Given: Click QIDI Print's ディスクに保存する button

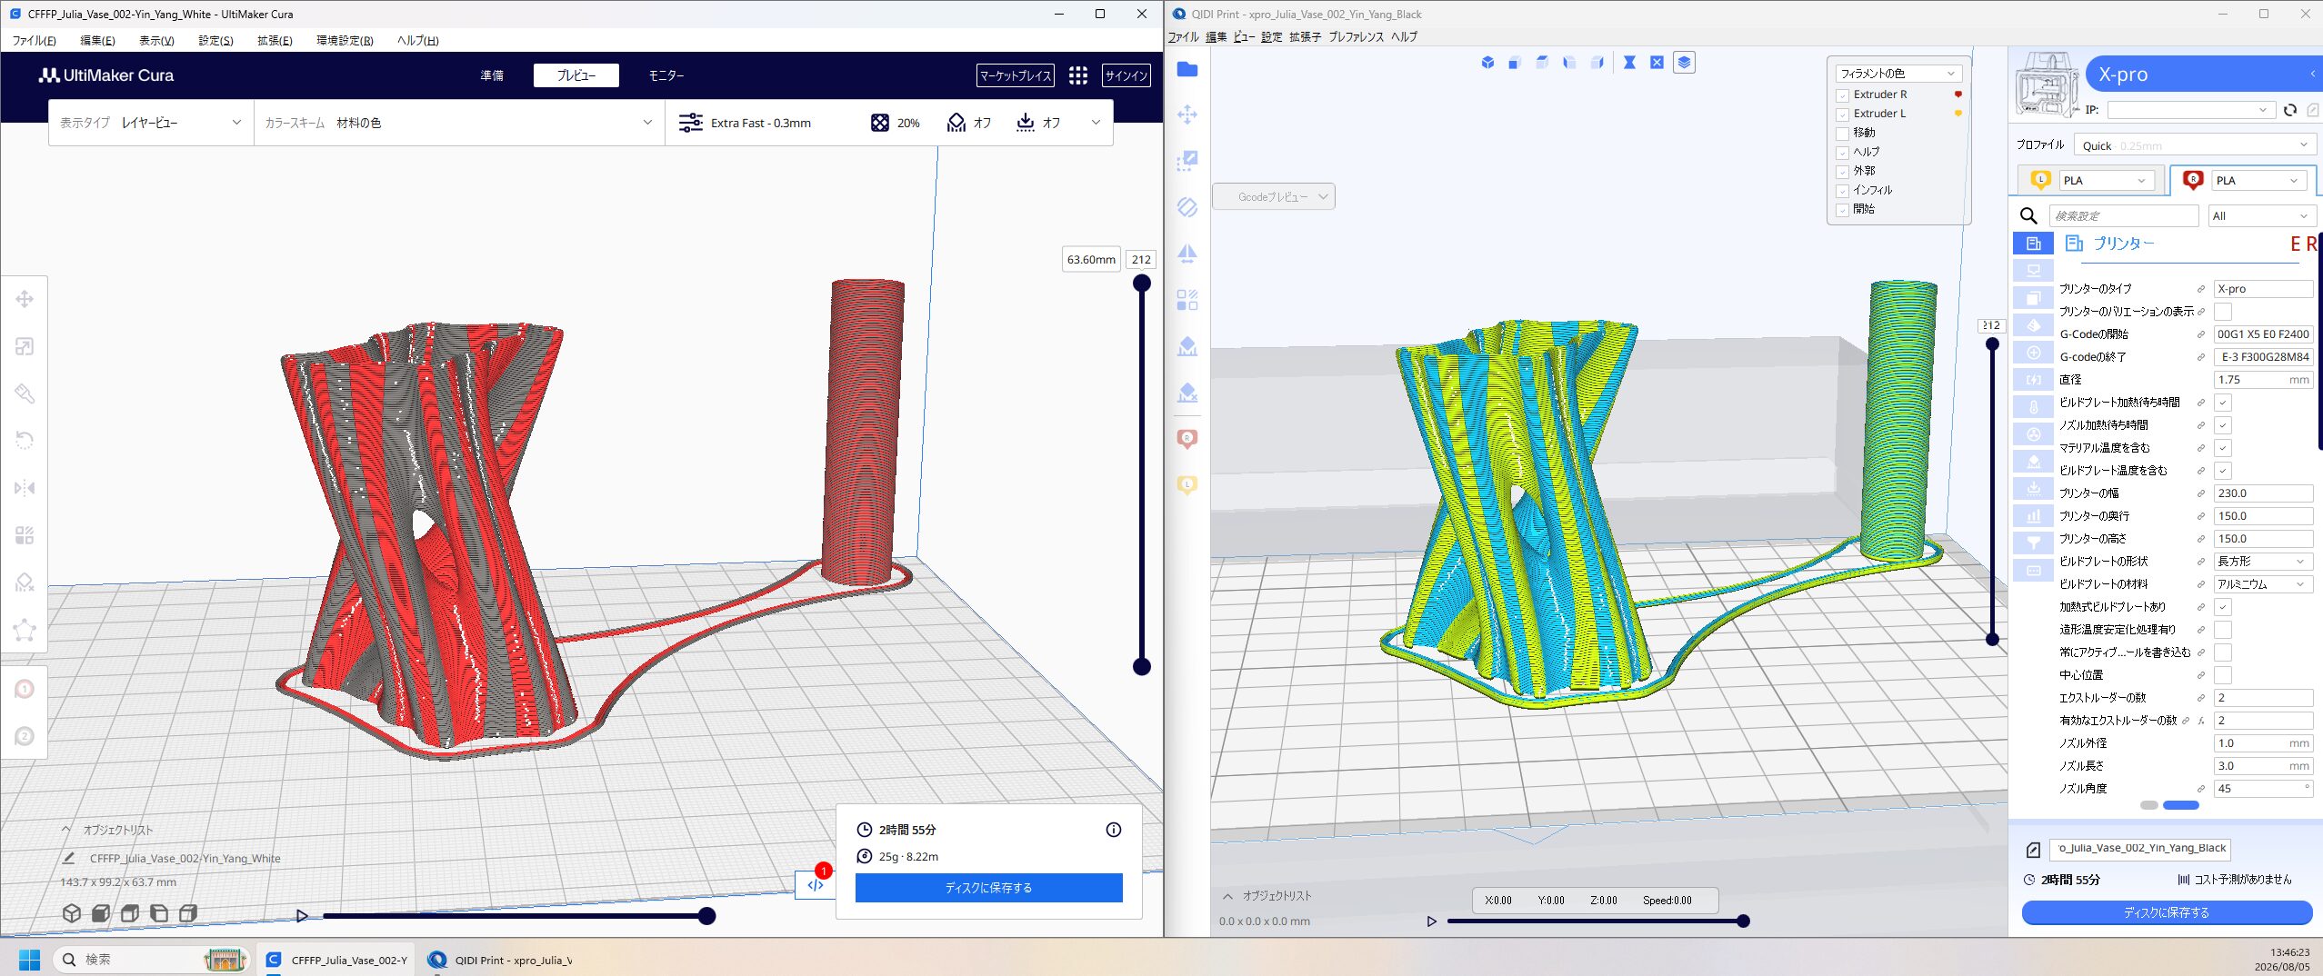Looking at the screenshot, I should coord(2167,912).
